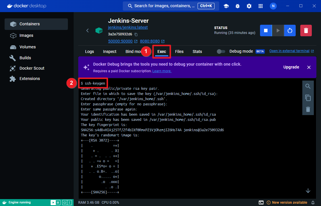The height and width of the screenshot is (206, 321).
Task: Open the Extensions section in sidebar
Action: (x=36, y=79)
